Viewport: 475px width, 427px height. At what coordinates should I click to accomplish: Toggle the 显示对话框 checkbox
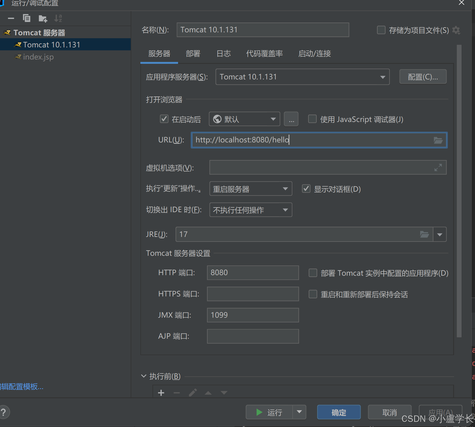[306, 189]
